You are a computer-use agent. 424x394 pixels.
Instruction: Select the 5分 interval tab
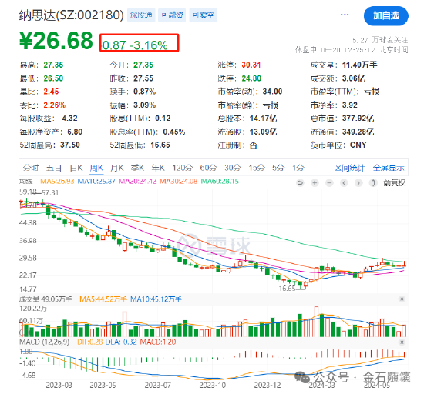click(x=278, y=168)
